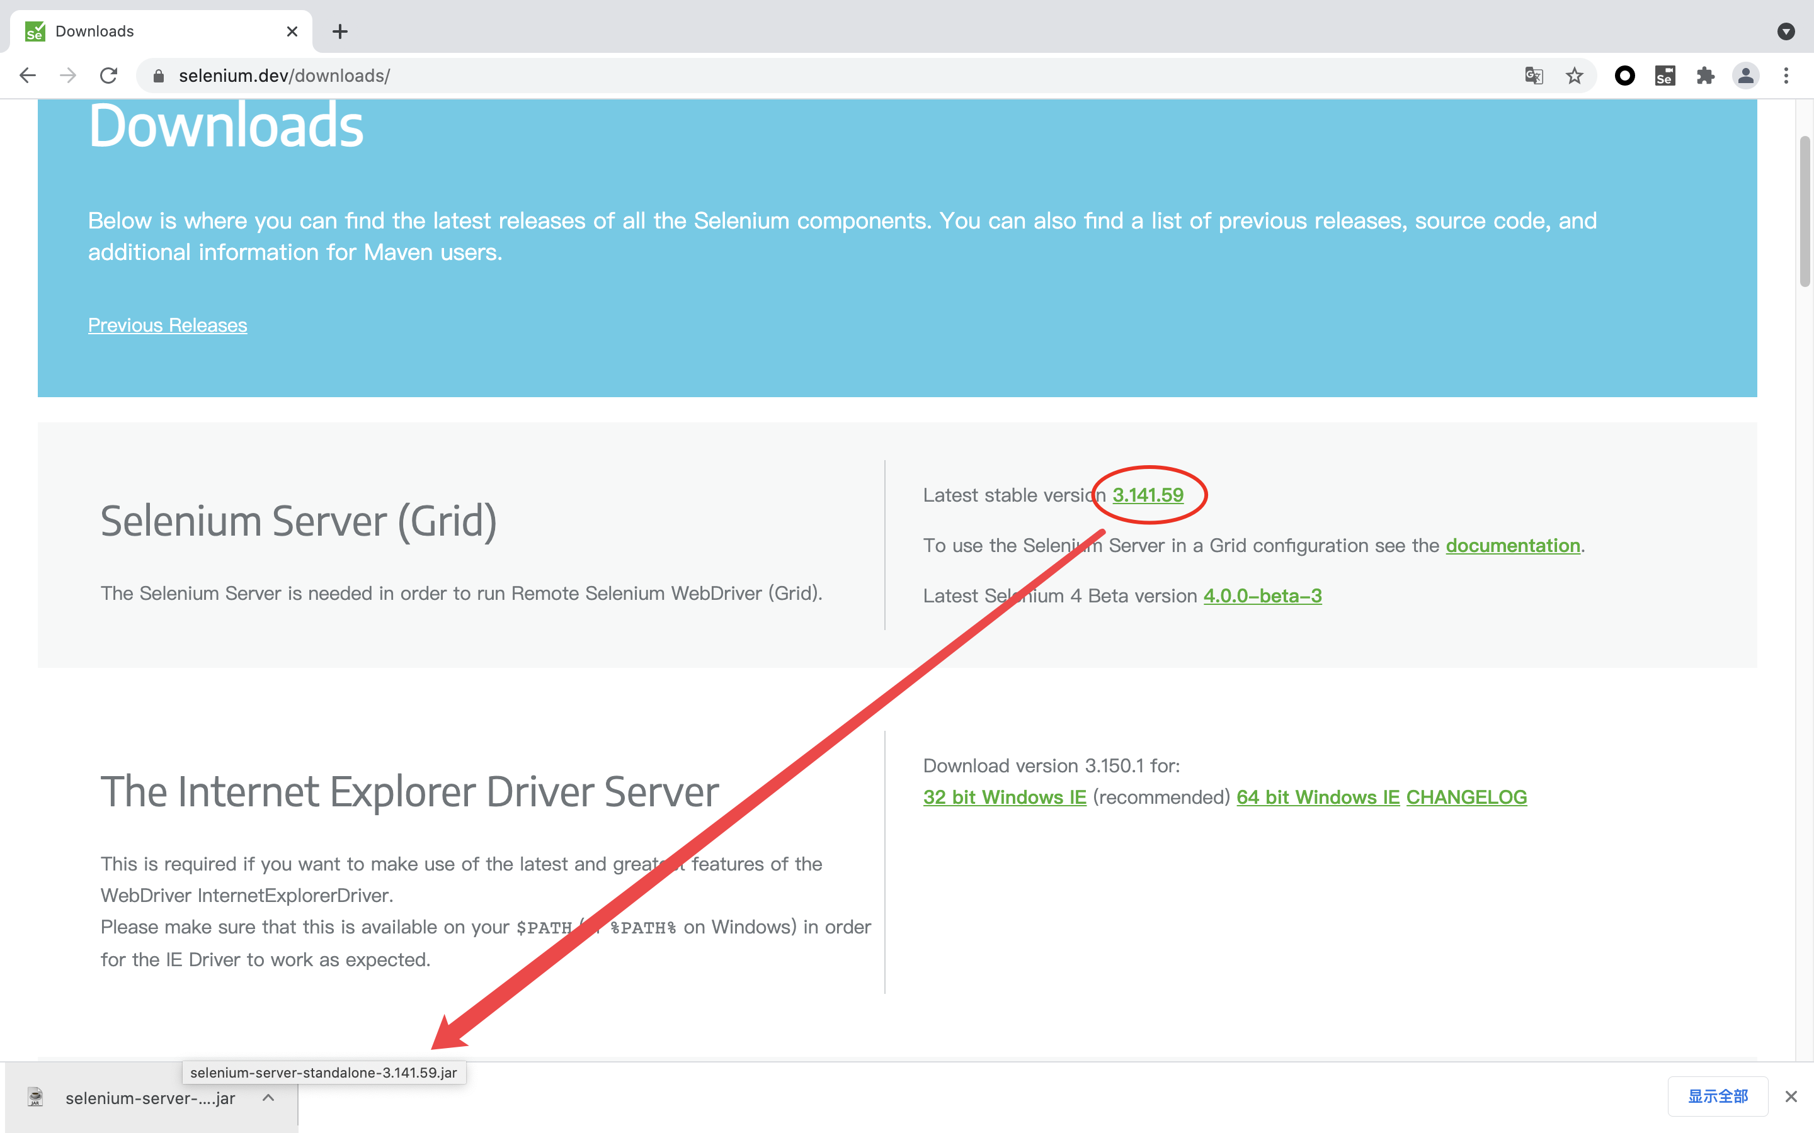1814x1133 pixels.
Task: Click the dark circular extension icon
Action: click(1624, 75)
